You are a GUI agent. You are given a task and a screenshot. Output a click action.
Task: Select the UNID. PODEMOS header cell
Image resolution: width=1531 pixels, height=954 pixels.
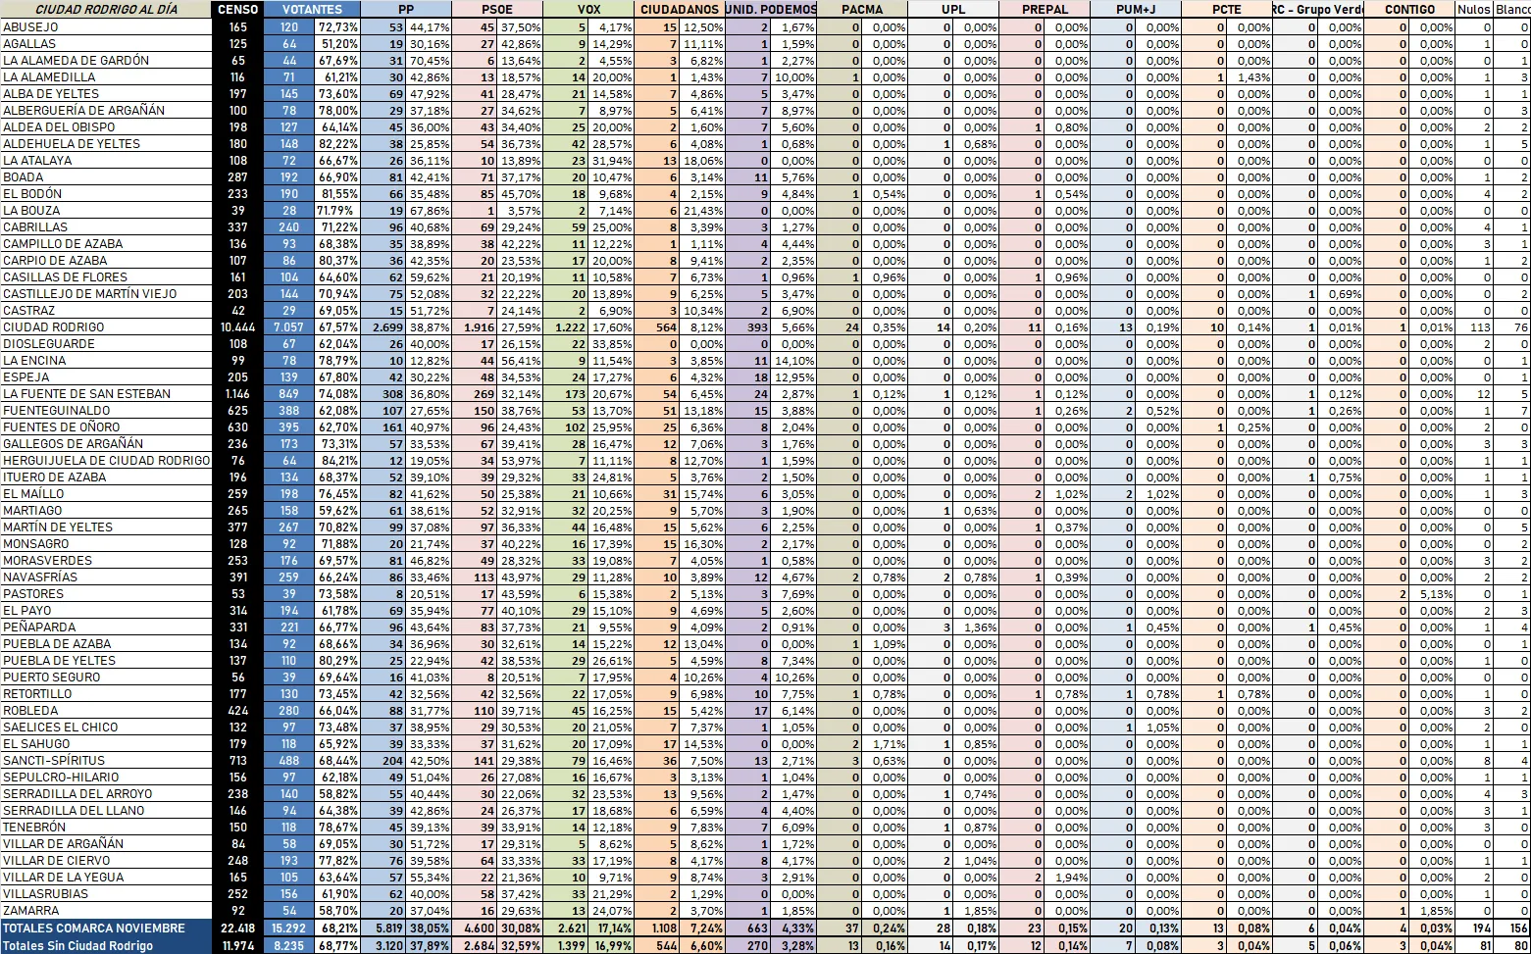coord(771,9)
